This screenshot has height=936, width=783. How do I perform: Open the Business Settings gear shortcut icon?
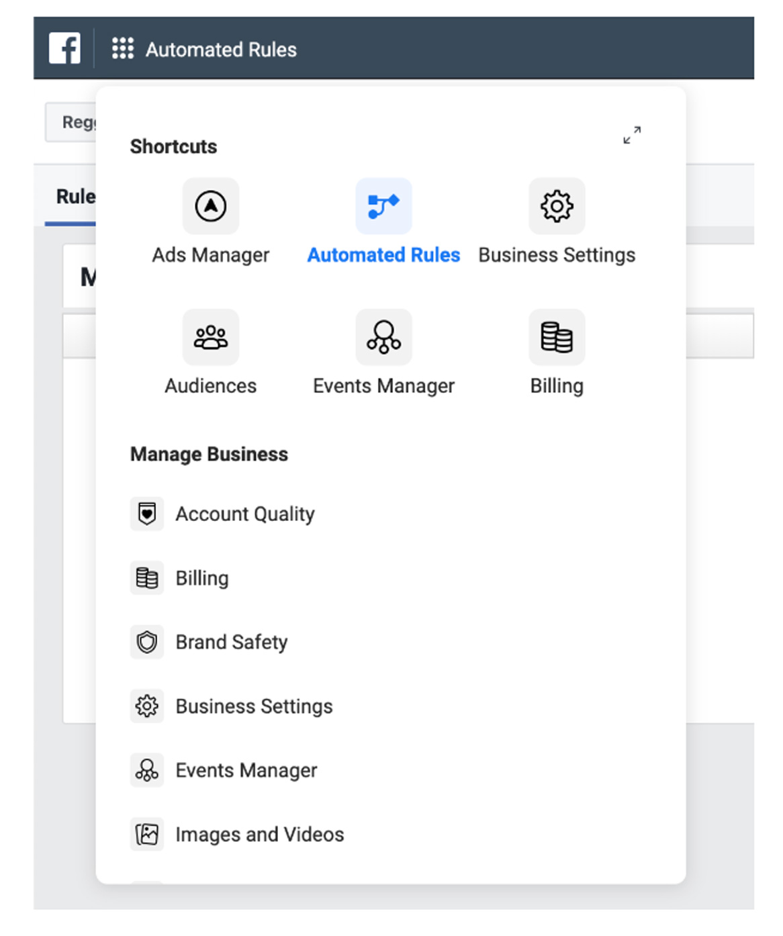556,206
